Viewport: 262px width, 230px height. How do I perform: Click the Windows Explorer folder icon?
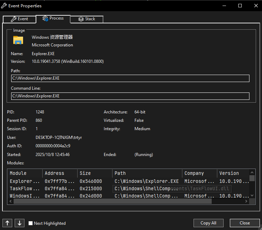coord(18,40)
